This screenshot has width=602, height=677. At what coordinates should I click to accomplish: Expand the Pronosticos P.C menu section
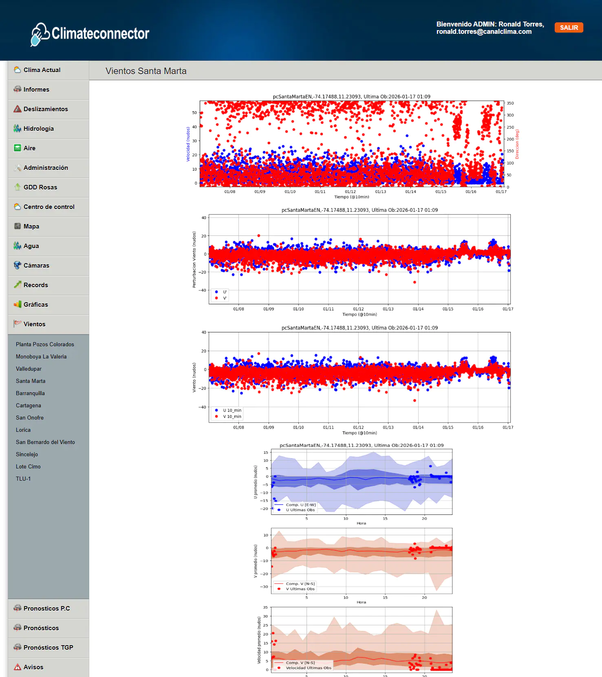click(x=46, y=609)
